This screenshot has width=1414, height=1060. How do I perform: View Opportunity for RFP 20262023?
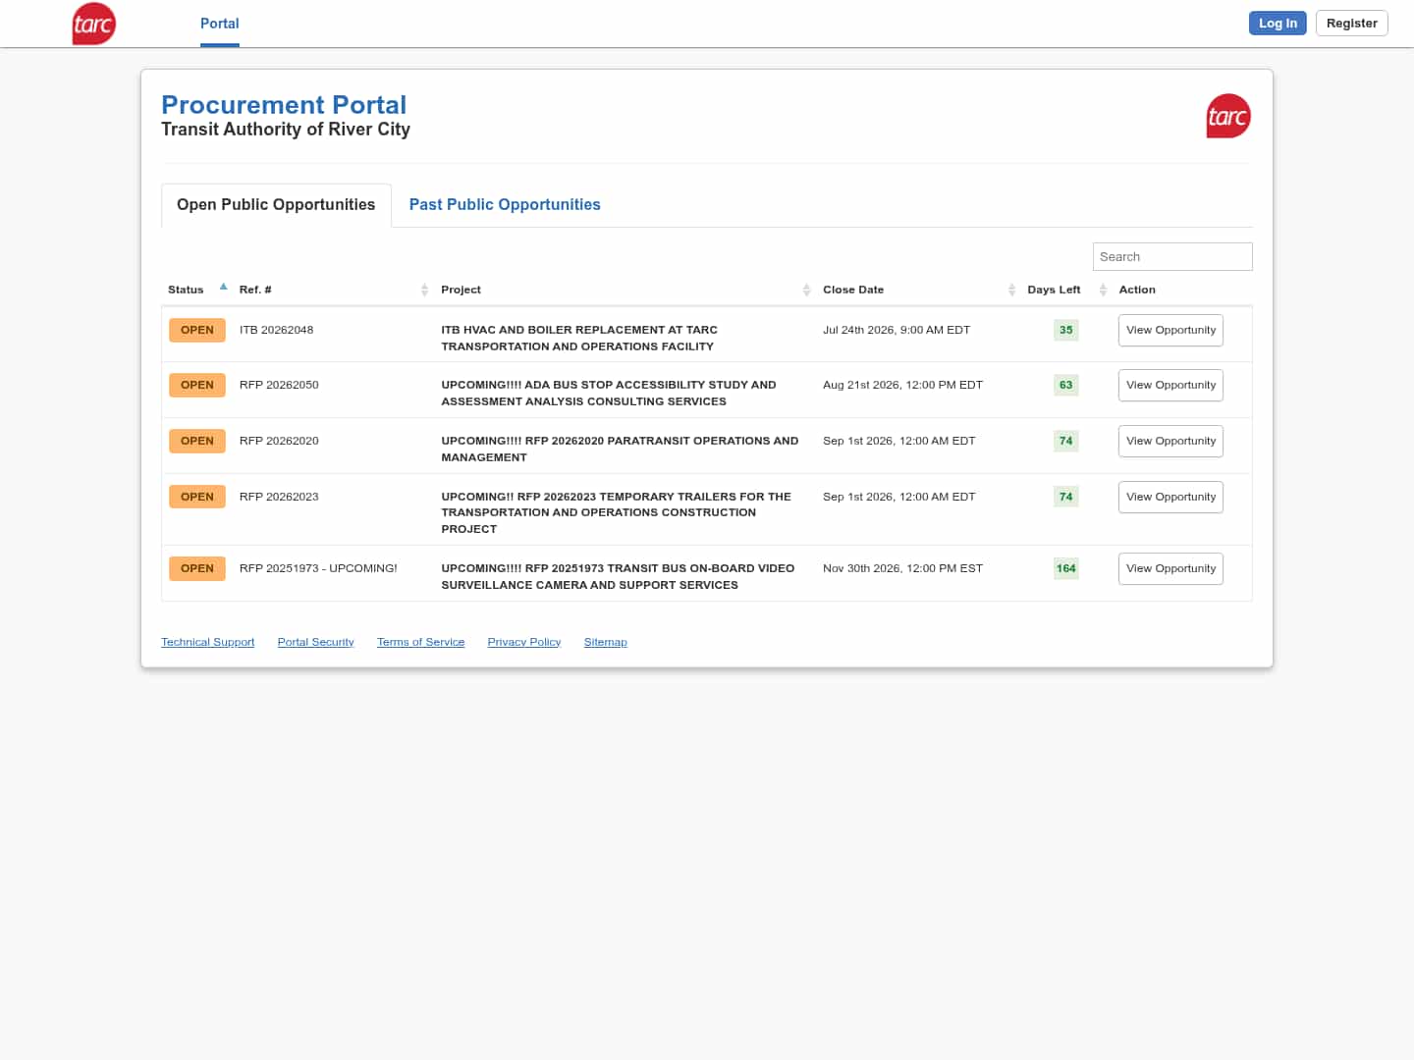1170,498
